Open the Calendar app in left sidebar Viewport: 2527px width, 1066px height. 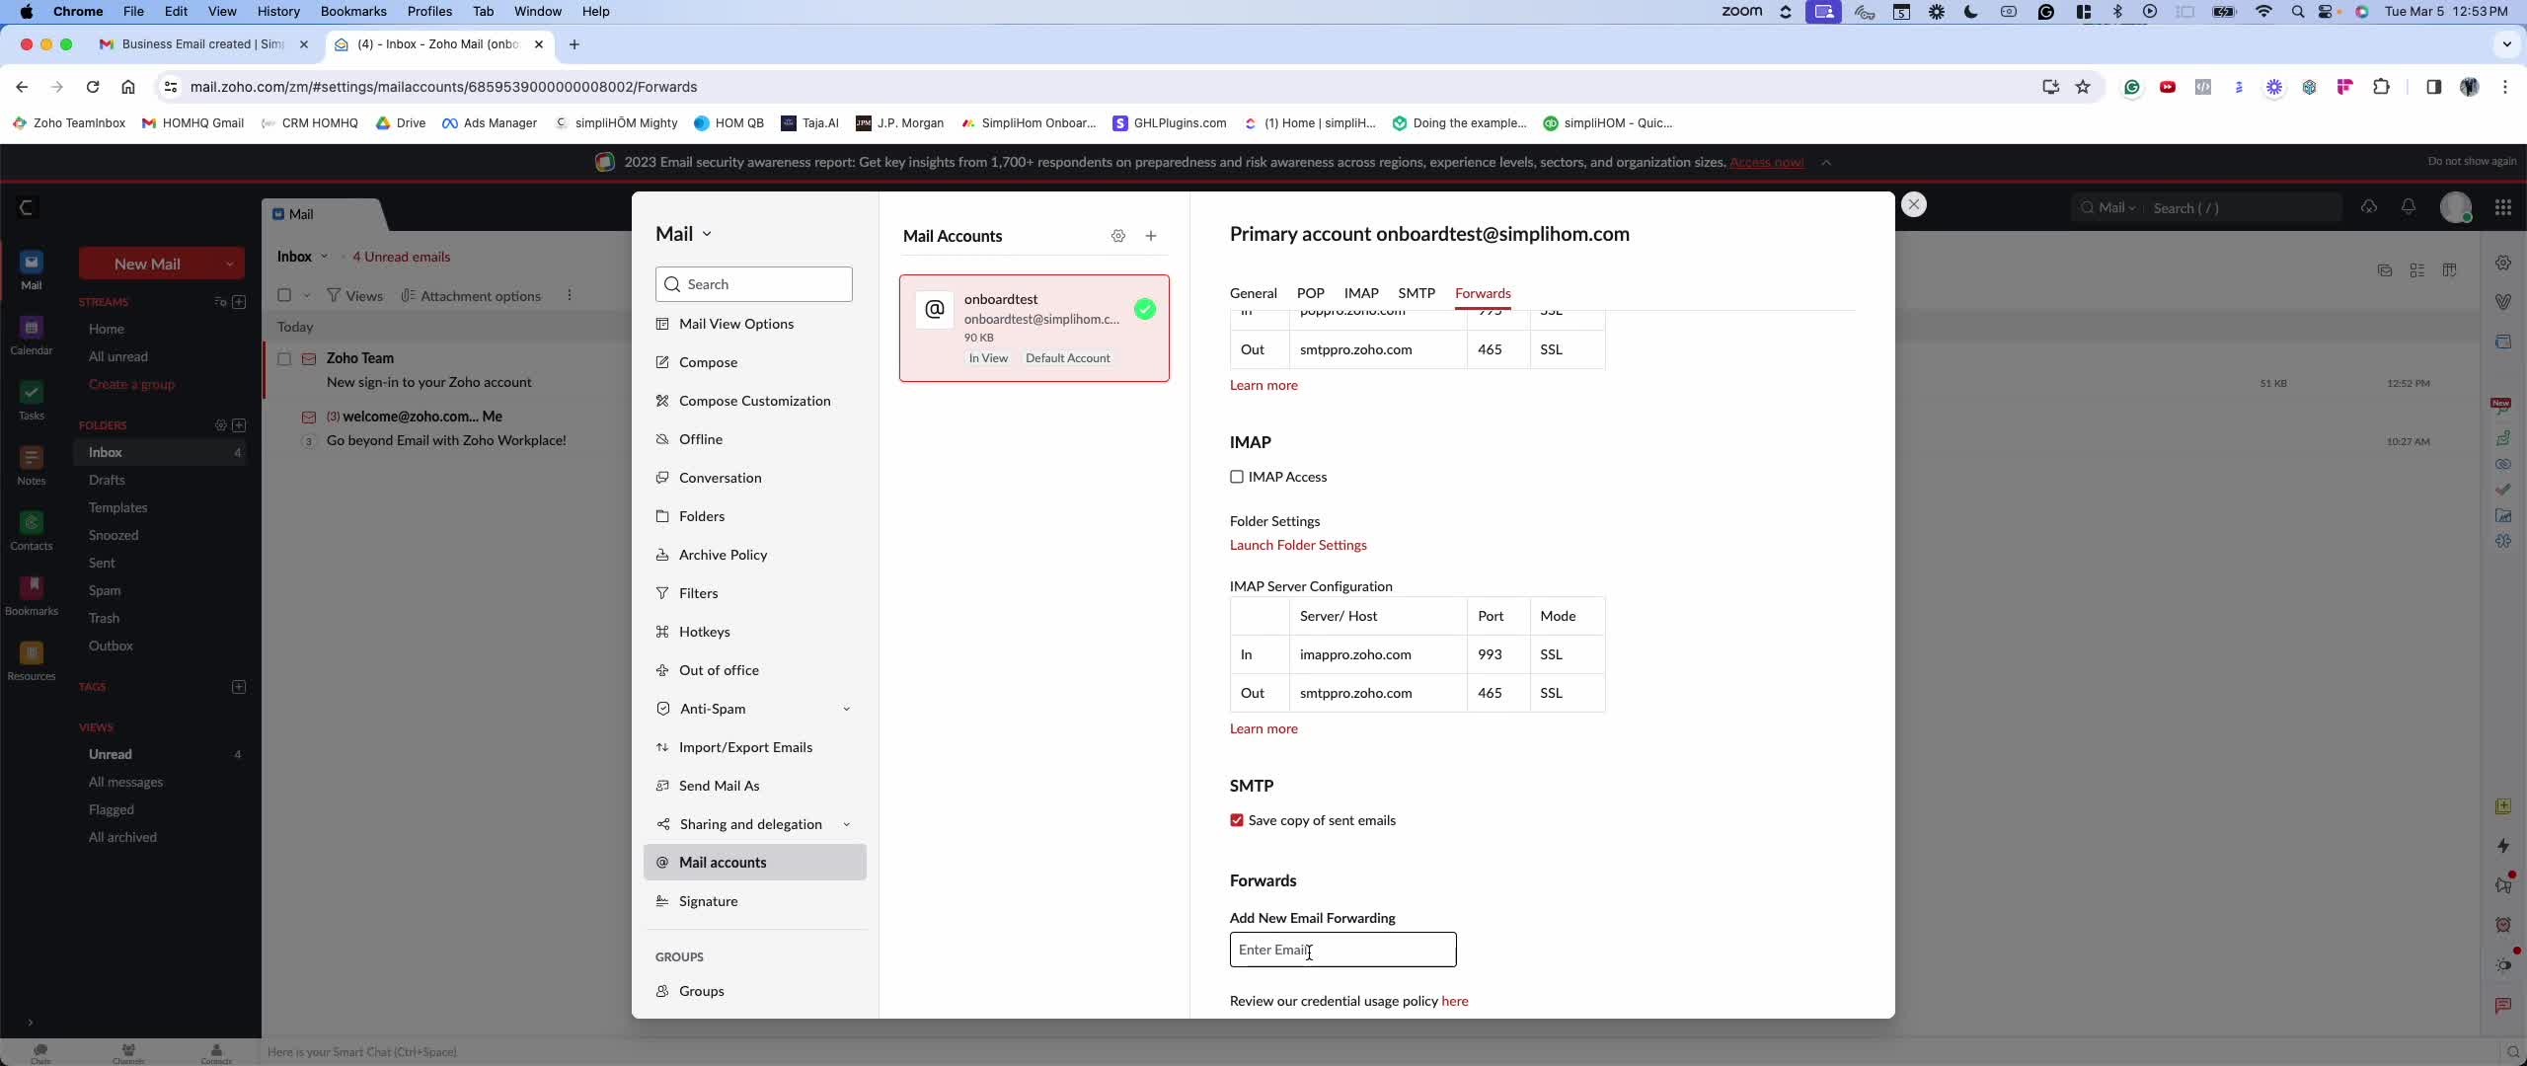tap(31, 335)
